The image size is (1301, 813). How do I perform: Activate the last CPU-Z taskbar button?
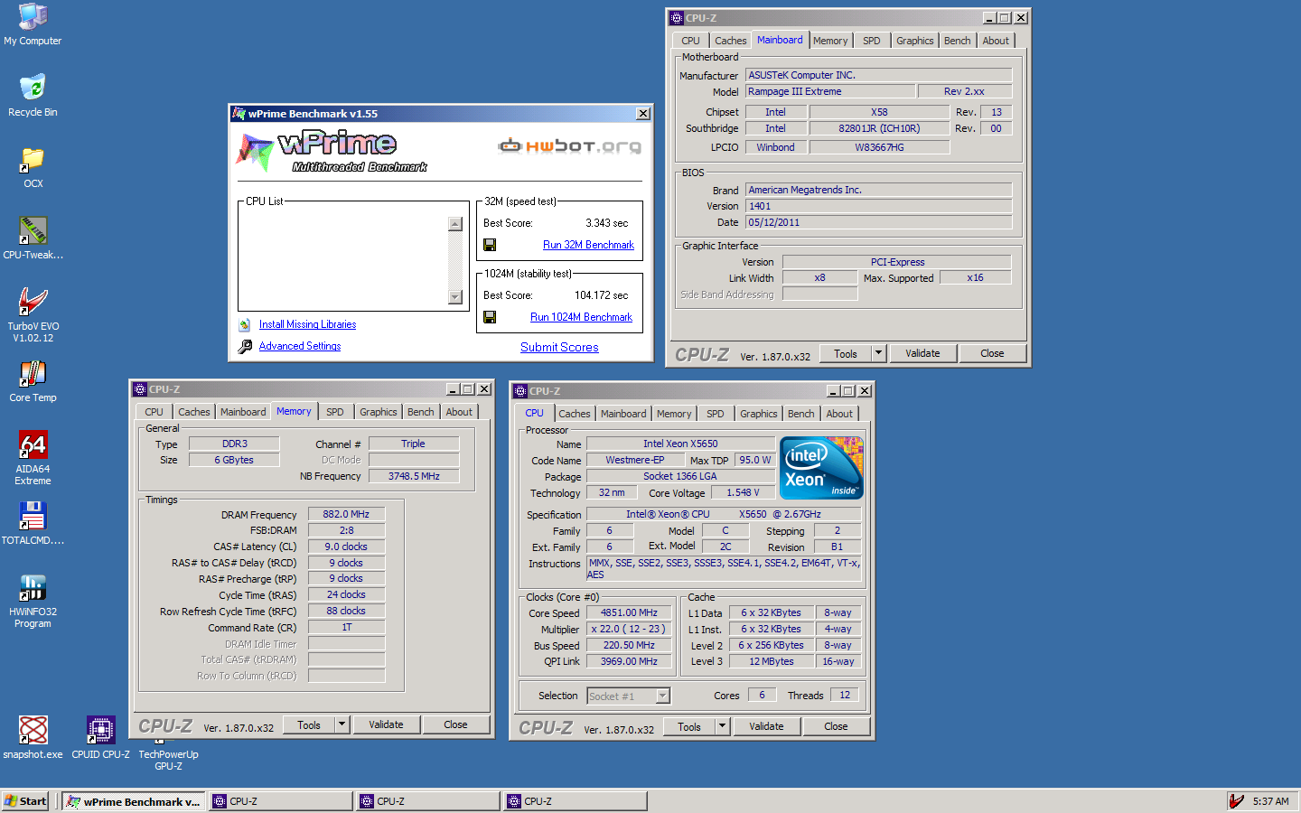(576, 801)
